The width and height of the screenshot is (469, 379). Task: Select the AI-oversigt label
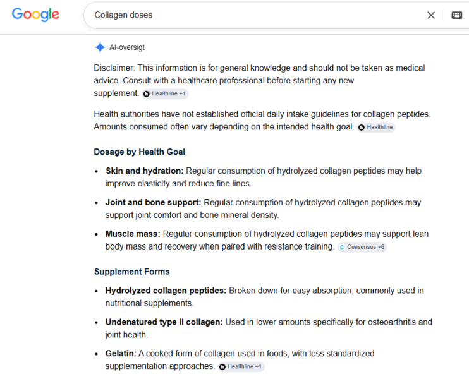[127, 47]
